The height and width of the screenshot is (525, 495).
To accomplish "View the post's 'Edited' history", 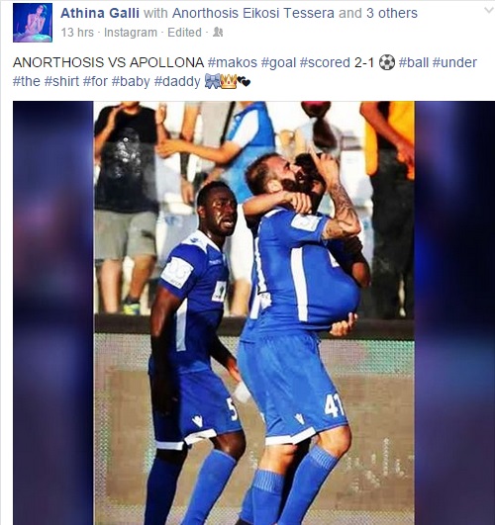I will pos(184,33).
